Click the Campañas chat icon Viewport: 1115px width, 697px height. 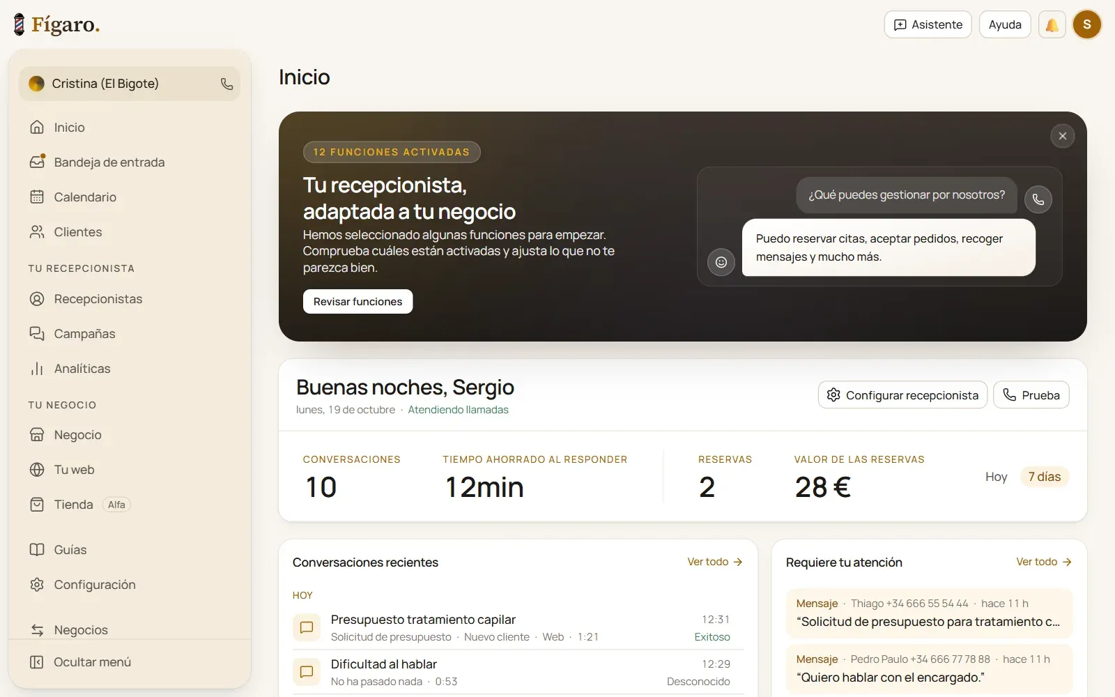click(x=37, y=334)
